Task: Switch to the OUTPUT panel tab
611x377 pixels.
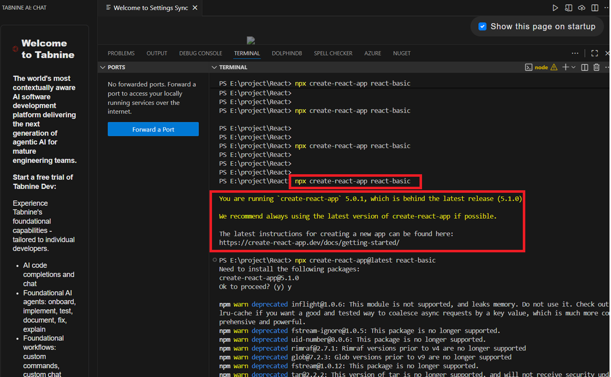Action: pyautogui.click(x=157, y=53)
